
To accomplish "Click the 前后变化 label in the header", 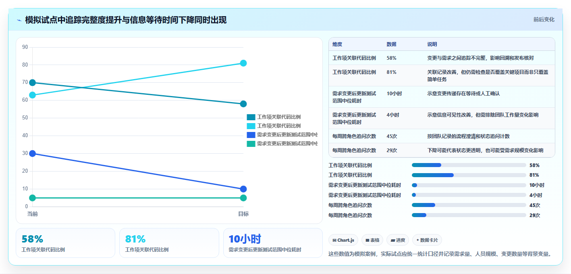I will pos(544,19).
